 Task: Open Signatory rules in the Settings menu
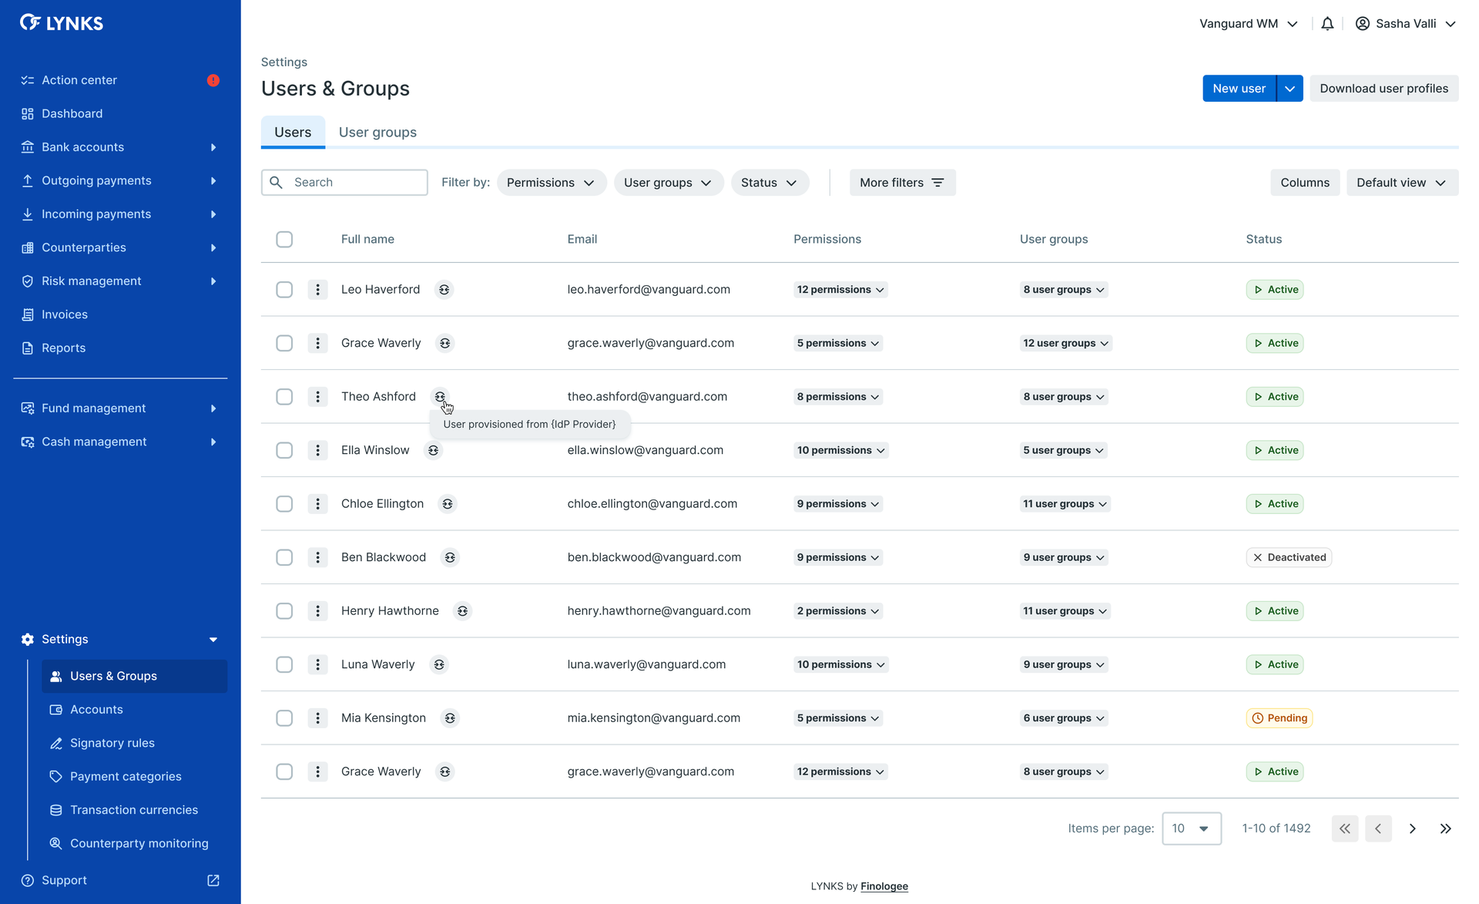coord(112,743)
